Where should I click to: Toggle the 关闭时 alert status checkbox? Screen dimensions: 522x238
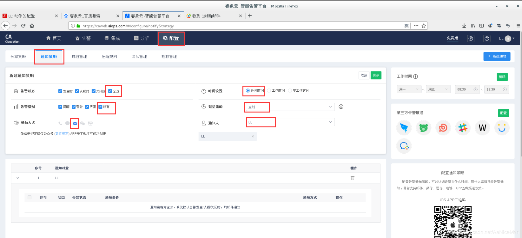coord(94,91)
